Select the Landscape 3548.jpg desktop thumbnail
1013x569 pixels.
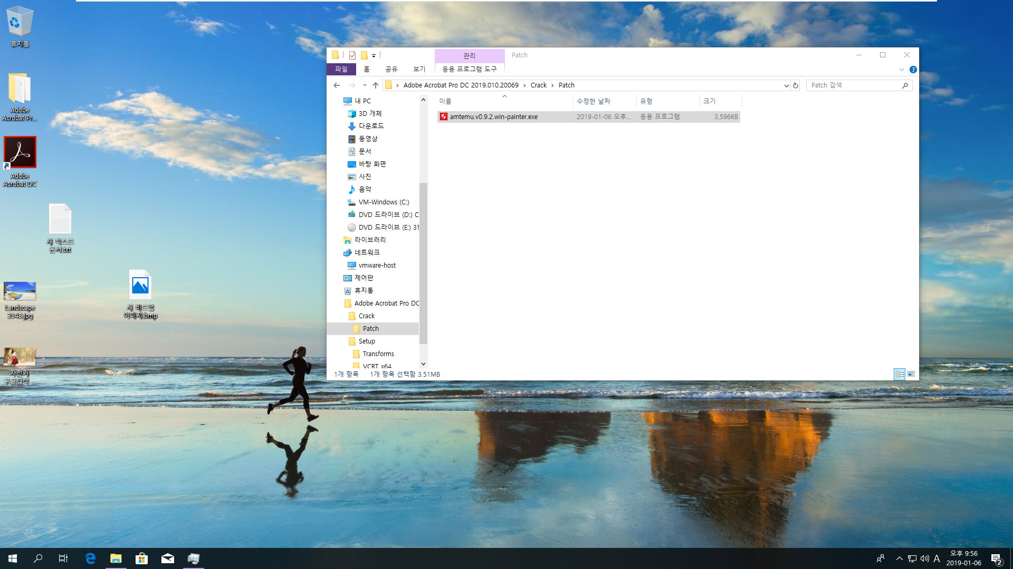click(x=20, y=300)
